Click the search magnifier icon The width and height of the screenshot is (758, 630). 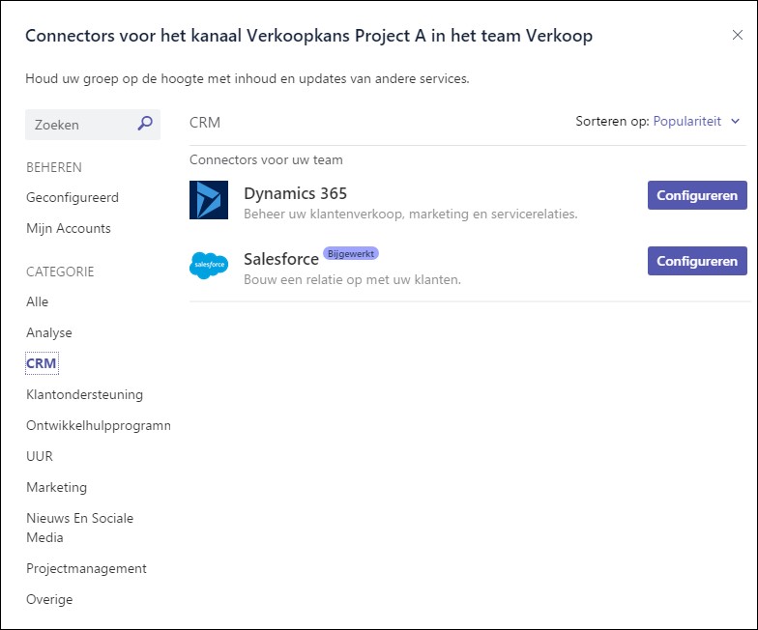(145, 124)
